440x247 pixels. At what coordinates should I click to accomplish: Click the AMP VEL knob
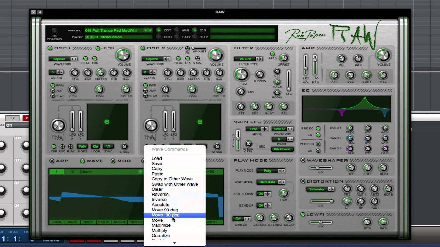341,59
